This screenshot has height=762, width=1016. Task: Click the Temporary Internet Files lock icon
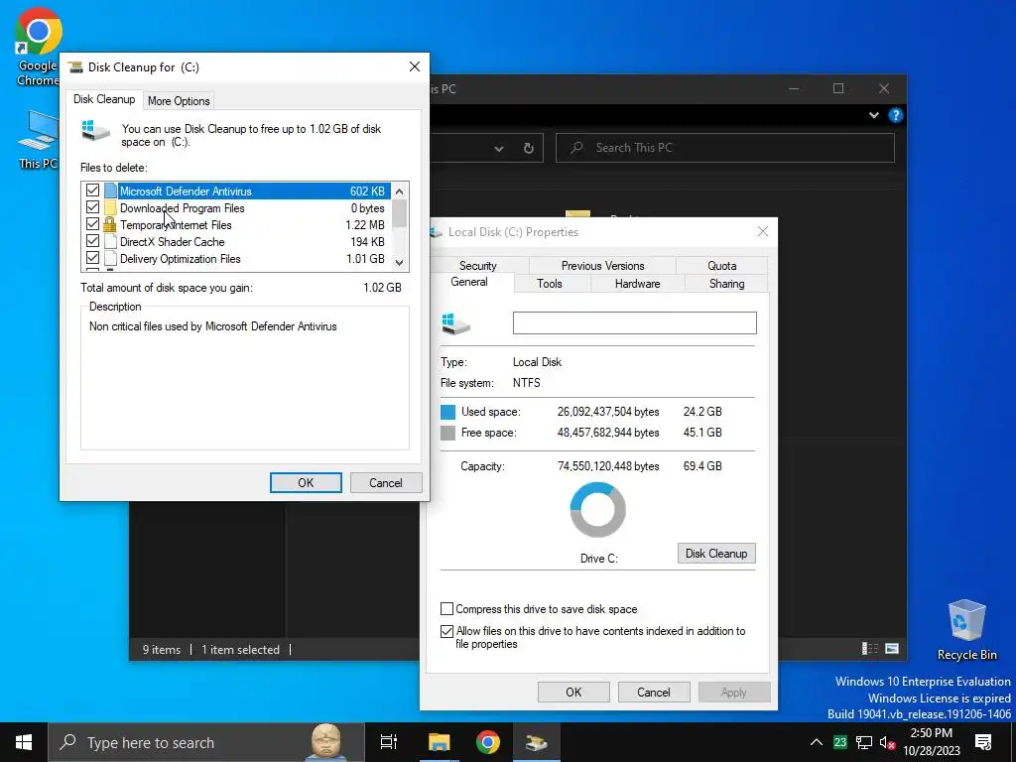(x=110, y=225)
